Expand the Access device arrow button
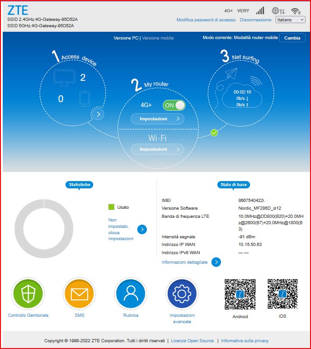 (98, 114)
